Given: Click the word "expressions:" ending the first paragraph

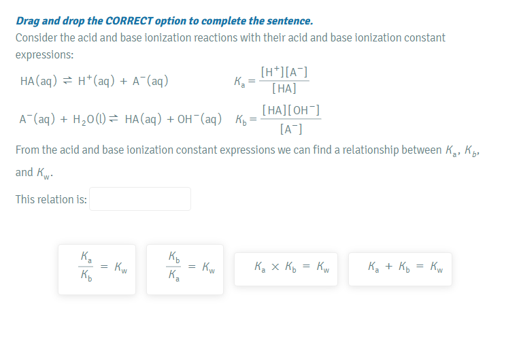Looking at the screenshot, I should tap(45, 54).
